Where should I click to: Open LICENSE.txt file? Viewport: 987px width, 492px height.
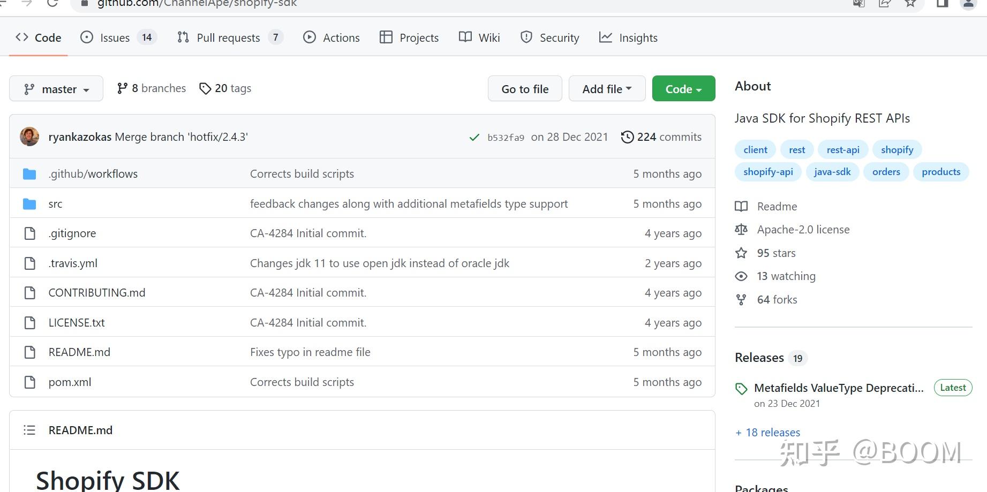point(77,323)
